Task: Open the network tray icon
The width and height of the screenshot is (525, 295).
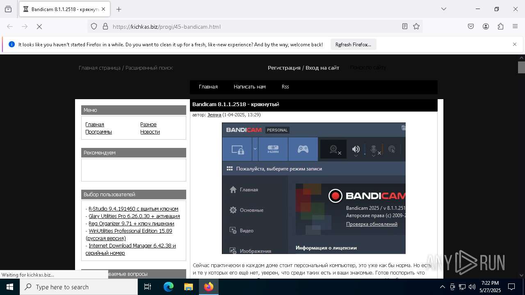Action: [462, 287]
